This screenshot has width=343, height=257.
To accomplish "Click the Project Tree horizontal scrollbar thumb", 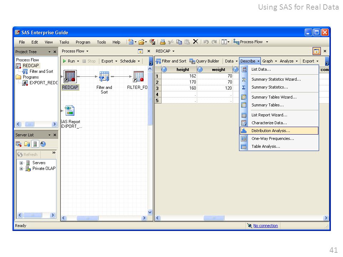I will coord(29,124).
